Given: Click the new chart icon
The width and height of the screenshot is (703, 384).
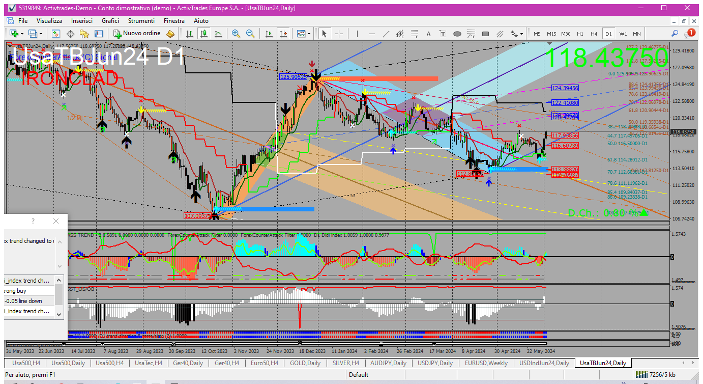Looking at the screenshot, I should coord(13,34).
